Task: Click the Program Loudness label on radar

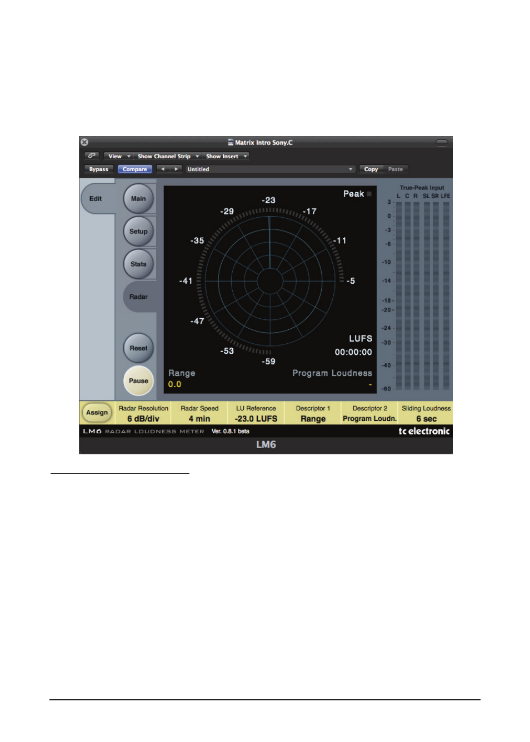Action: tap(332, 373)
